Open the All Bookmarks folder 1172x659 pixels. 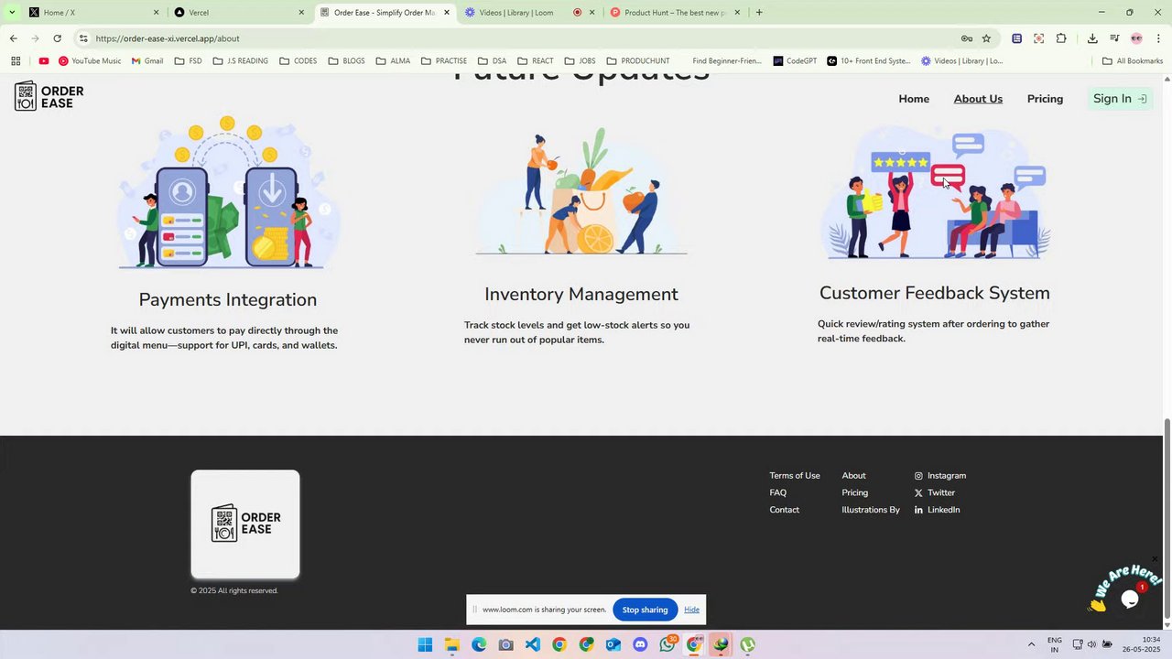click(1133, 61)
